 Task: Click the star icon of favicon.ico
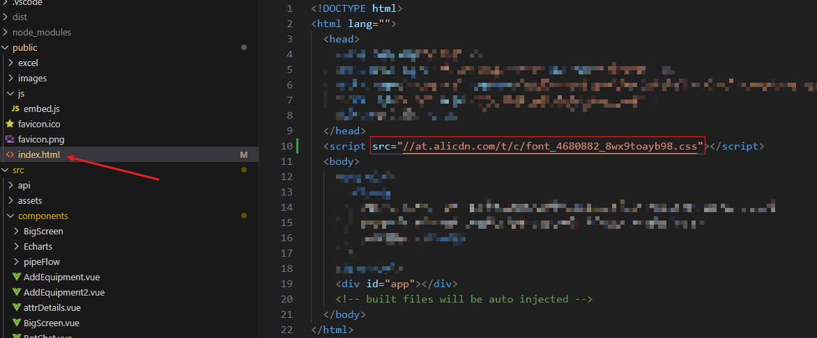(10, 124)
